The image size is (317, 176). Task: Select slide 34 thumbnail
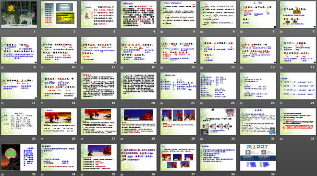(x=59, y=157)
